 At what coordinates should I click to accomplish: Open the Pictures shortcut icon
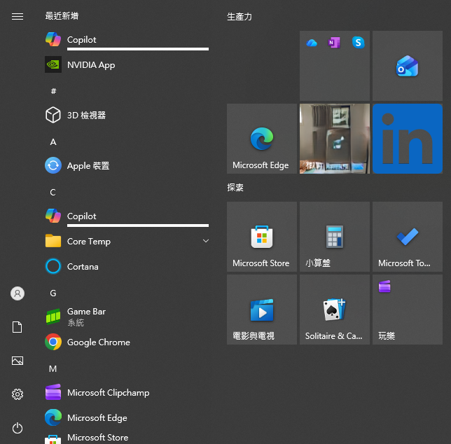coord(18,361)
